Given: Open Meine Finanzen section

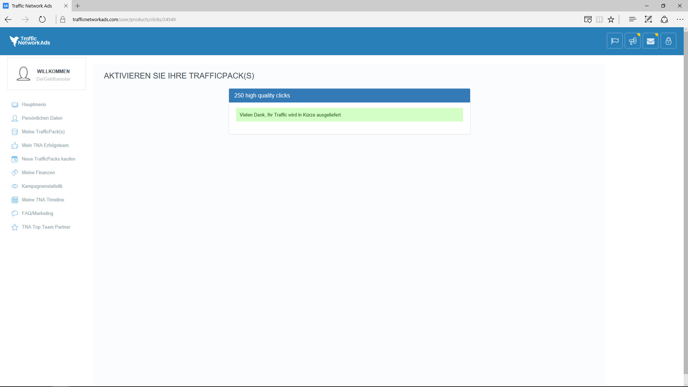Looking at the screenshot, I should coord(38,173).
